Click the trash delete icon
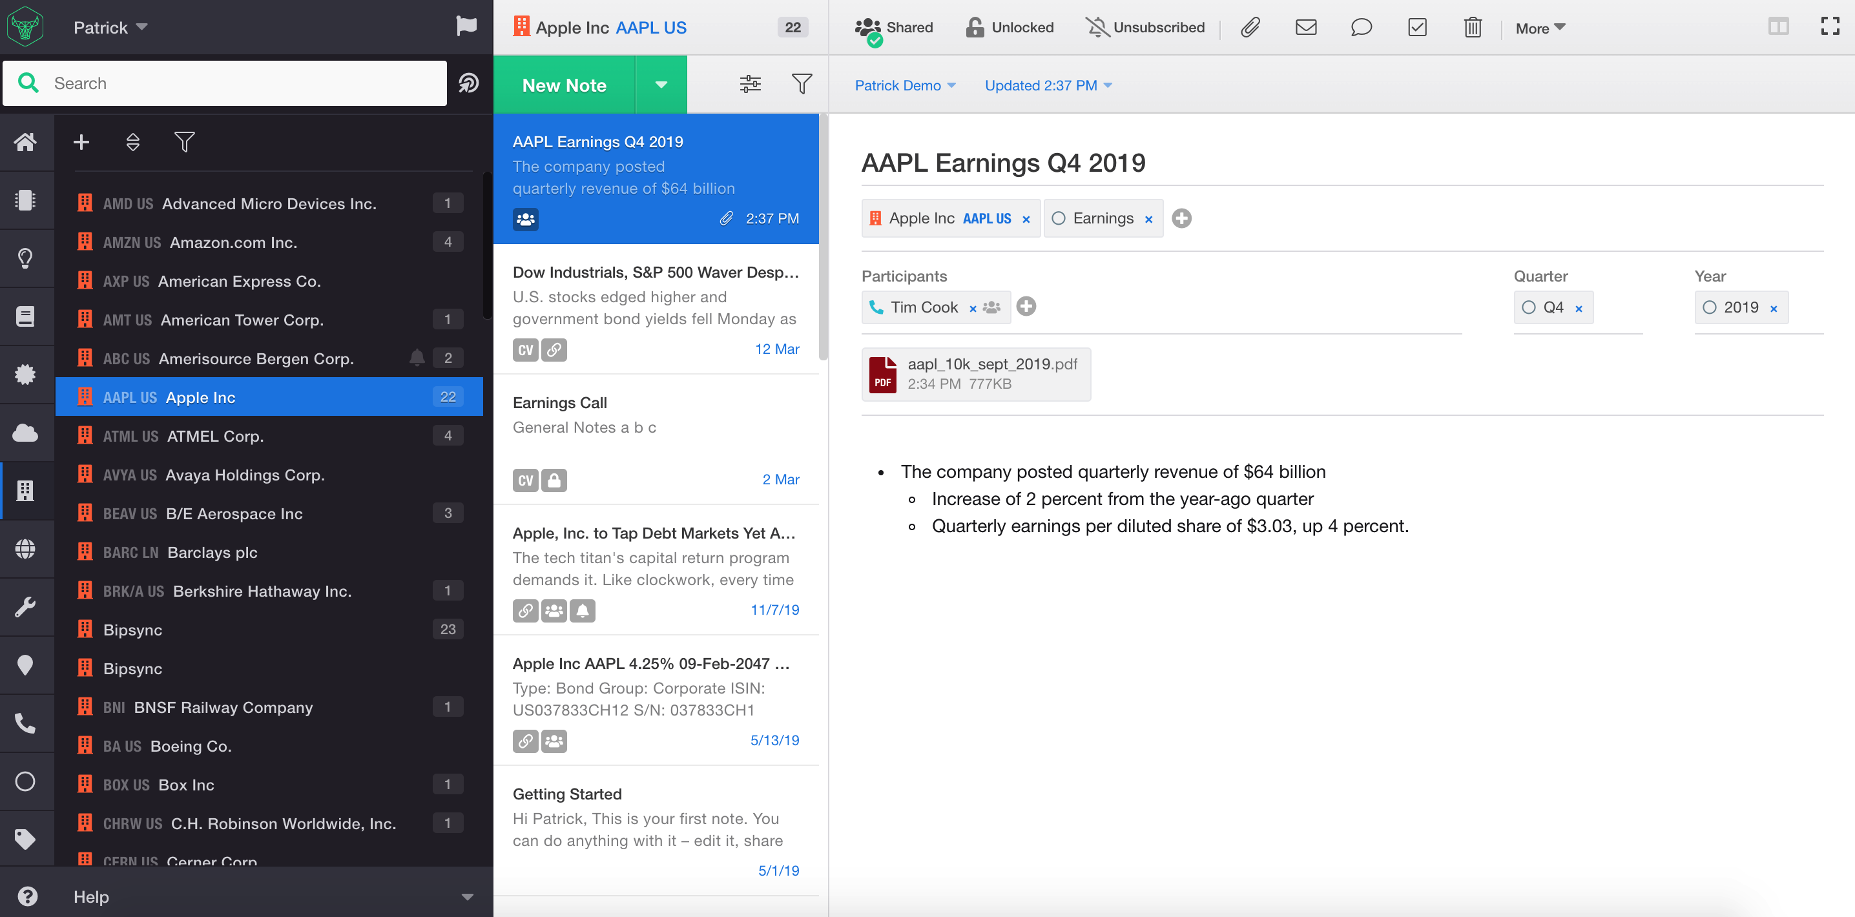The image size is (1855, 917). [1472, 27]
